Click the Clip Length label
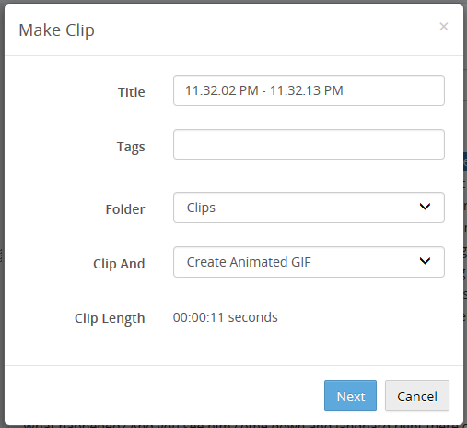467x428 pixels. 110,318
